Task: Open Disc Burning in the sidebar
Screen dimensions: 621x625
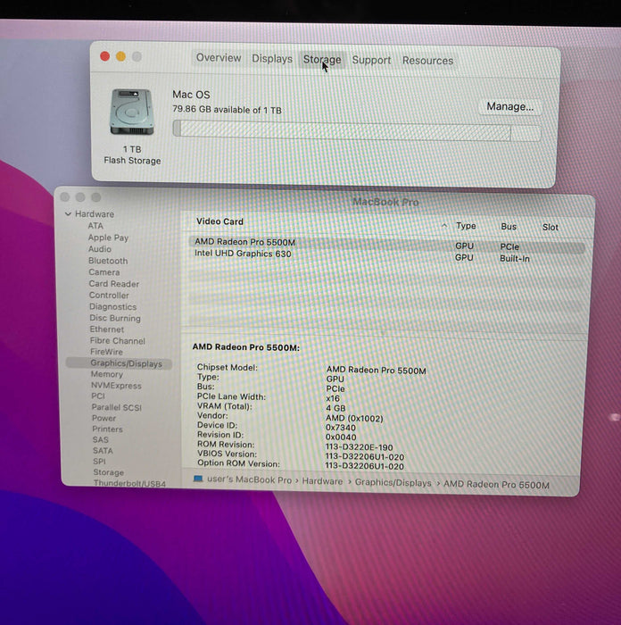Action: [115, 318]
